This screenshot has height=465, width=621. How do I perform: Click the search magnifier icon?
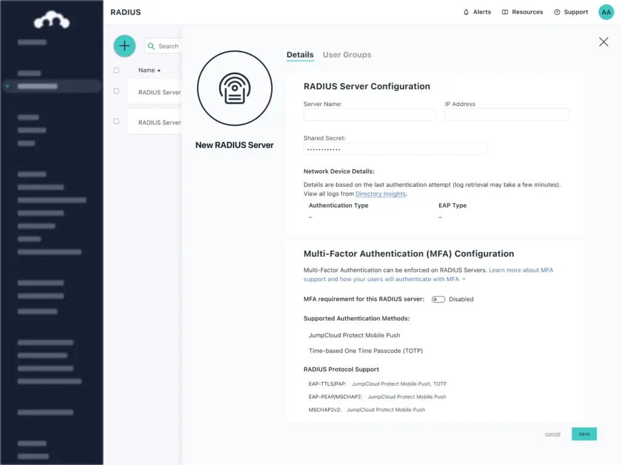pos(151,46)
